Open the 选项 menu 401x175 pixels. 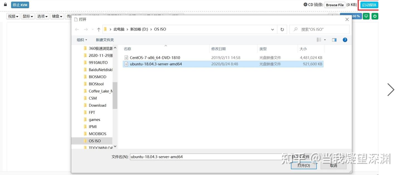pos(42,16)
